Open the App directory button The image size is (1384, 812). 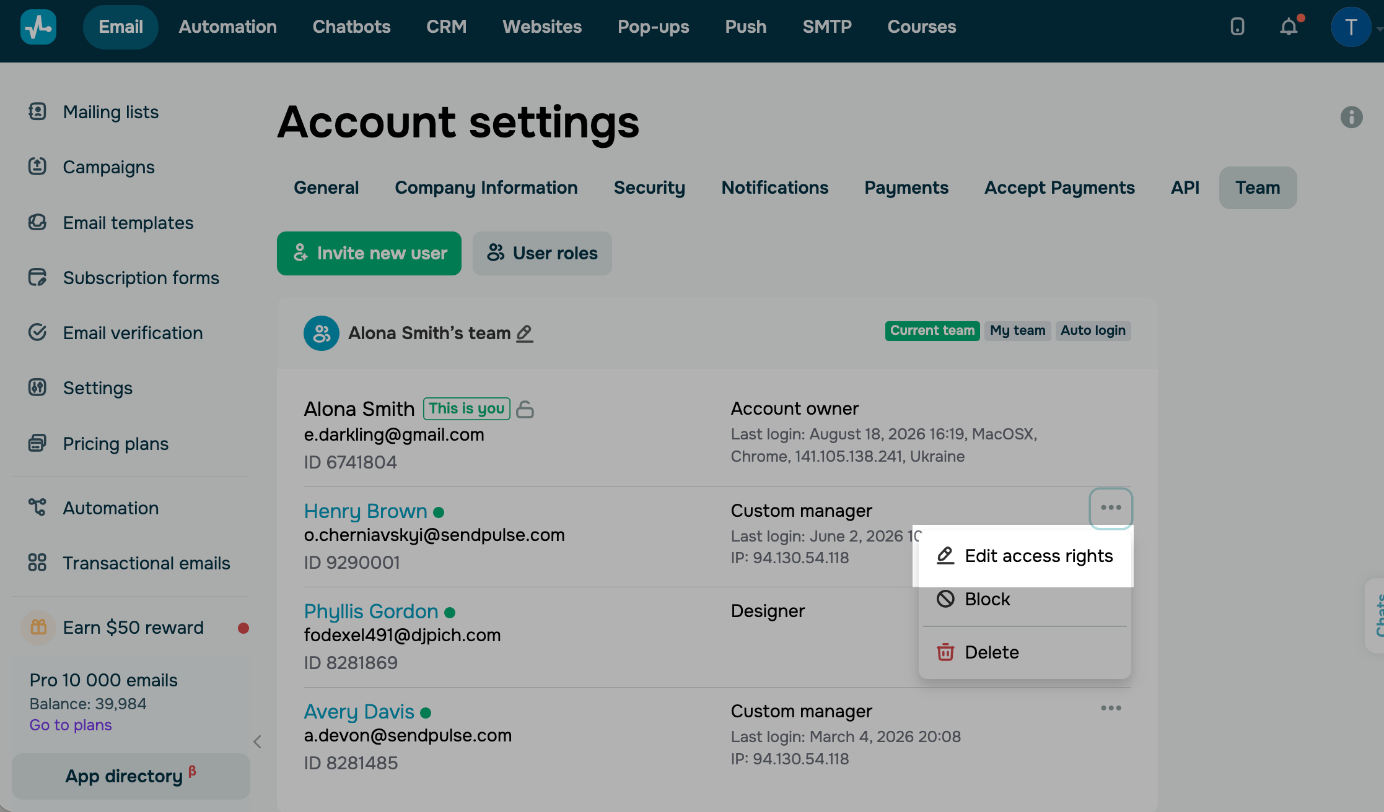(x=131, y=776)
